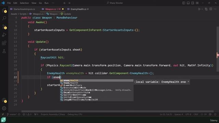Click the remote window icon in status bar
Image resolution: width=219 pixels, height=123 pixels.
click(x=3, y=114)
